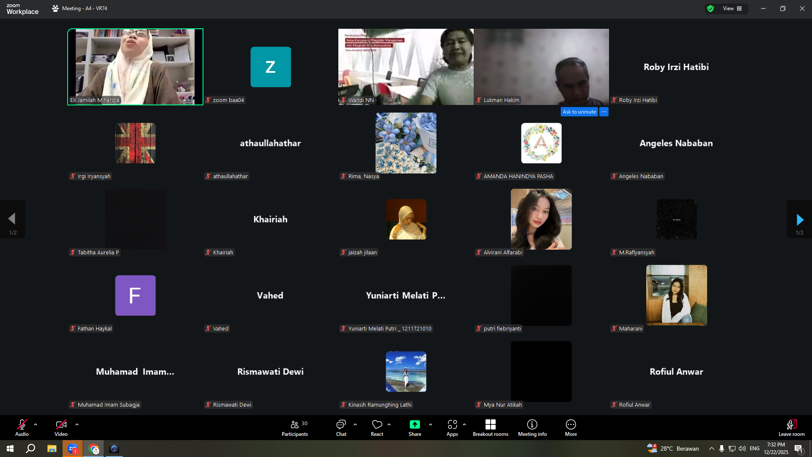Select Eli Jamilah Mihardja's video tile
This screenshot has width=812, height=457.
(135, 67)
